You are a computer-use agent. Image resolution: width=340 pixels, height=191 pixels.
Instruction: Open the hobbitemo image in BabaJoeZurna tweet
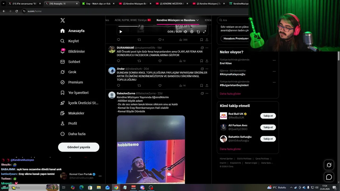[x=151, y=149]
